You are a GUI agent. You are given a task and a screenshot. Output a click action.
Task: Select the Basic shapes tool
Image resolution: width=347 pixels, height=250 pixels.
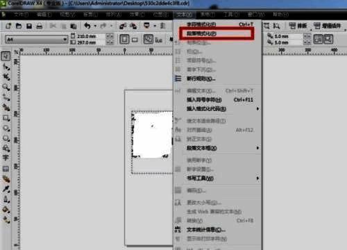tap(6, 148)
